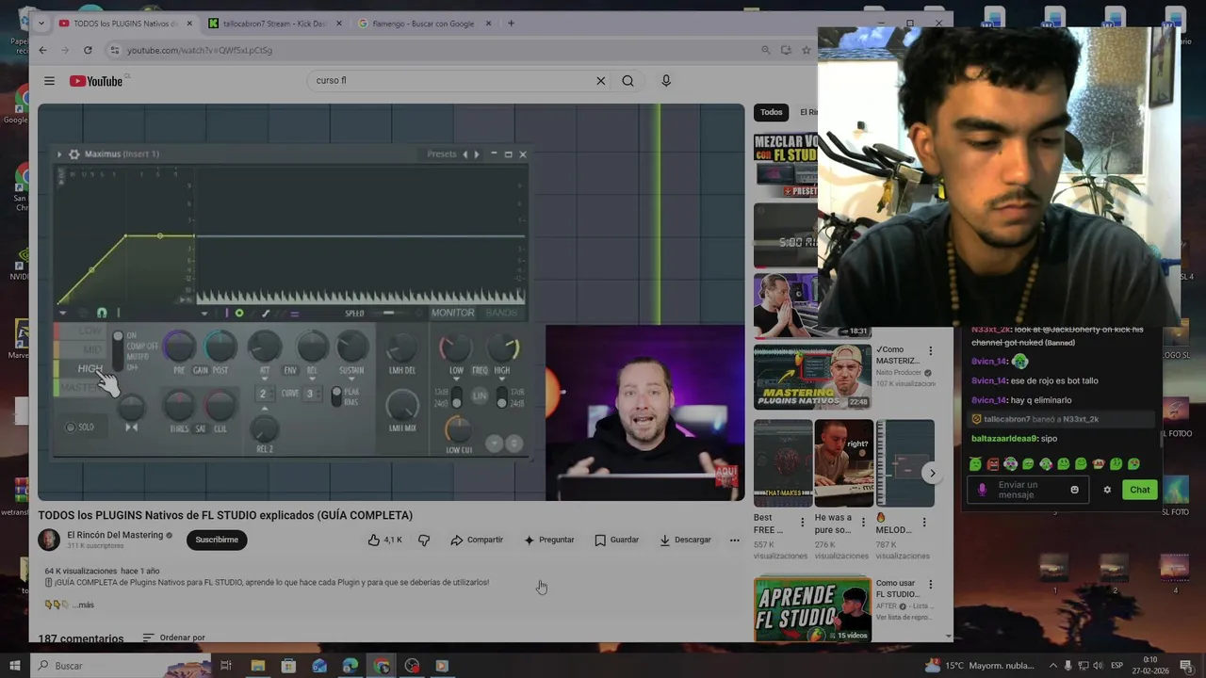
Task: Open the emoji picker in Kick chat
Action: click(1074, 490)
